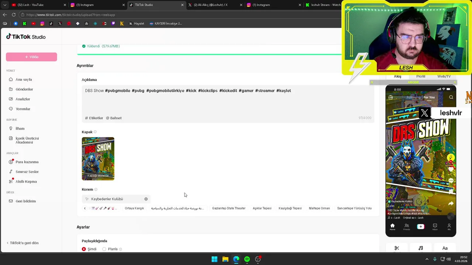Click TikTok'a geri dön link
The height and width of the screenshot is (265, 472).
[x=22, y=243]
